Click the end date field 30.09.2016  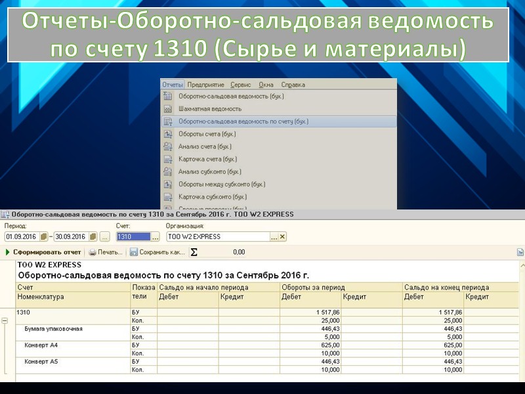[x=72, y=237]
